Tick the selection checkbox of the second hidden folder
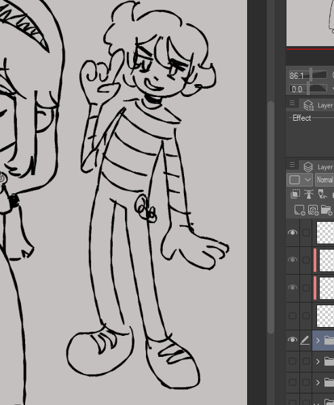The image size is (334, 405). [306, 382]
